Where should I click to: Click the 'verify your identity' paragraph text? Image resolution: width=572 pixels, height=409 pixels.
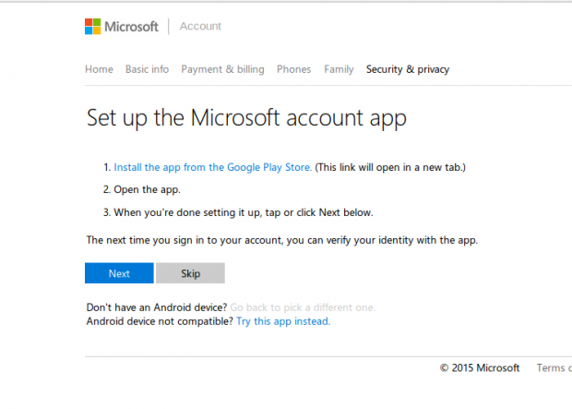[281, 240]
